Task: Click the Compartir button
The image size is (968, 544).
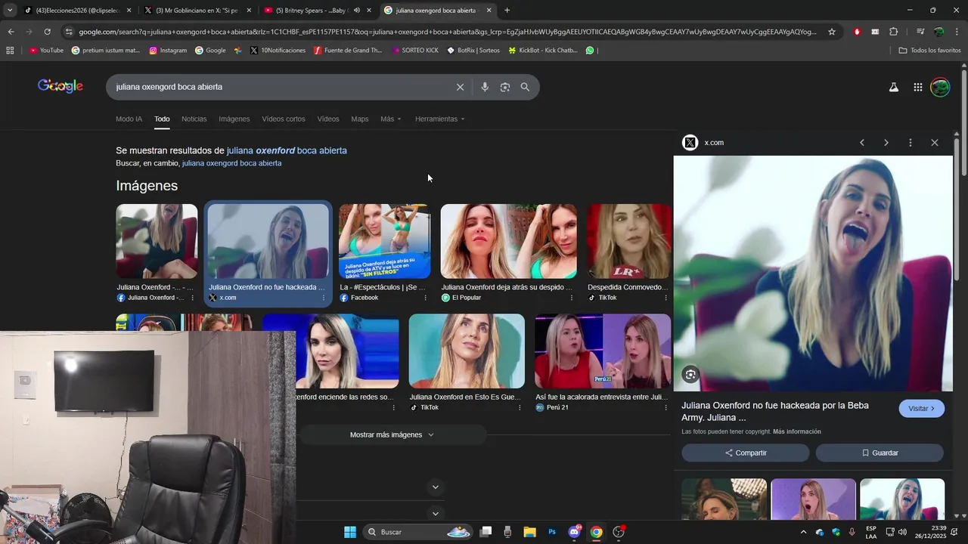Action: click(746, 453)
